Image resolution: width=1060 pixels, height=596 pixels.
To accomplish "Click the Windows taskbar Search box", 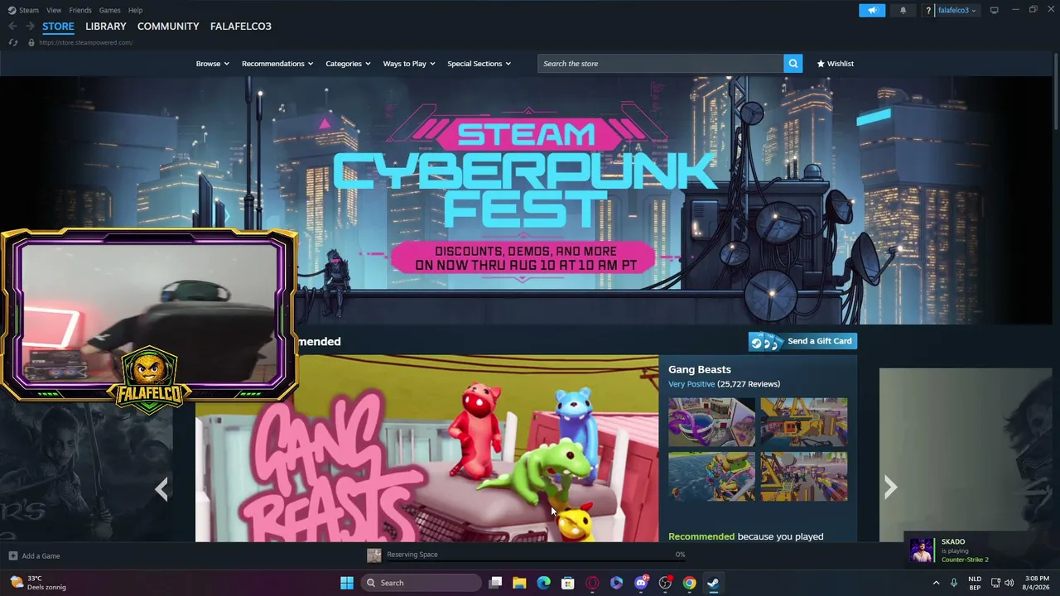I will (x=422, y=583).
